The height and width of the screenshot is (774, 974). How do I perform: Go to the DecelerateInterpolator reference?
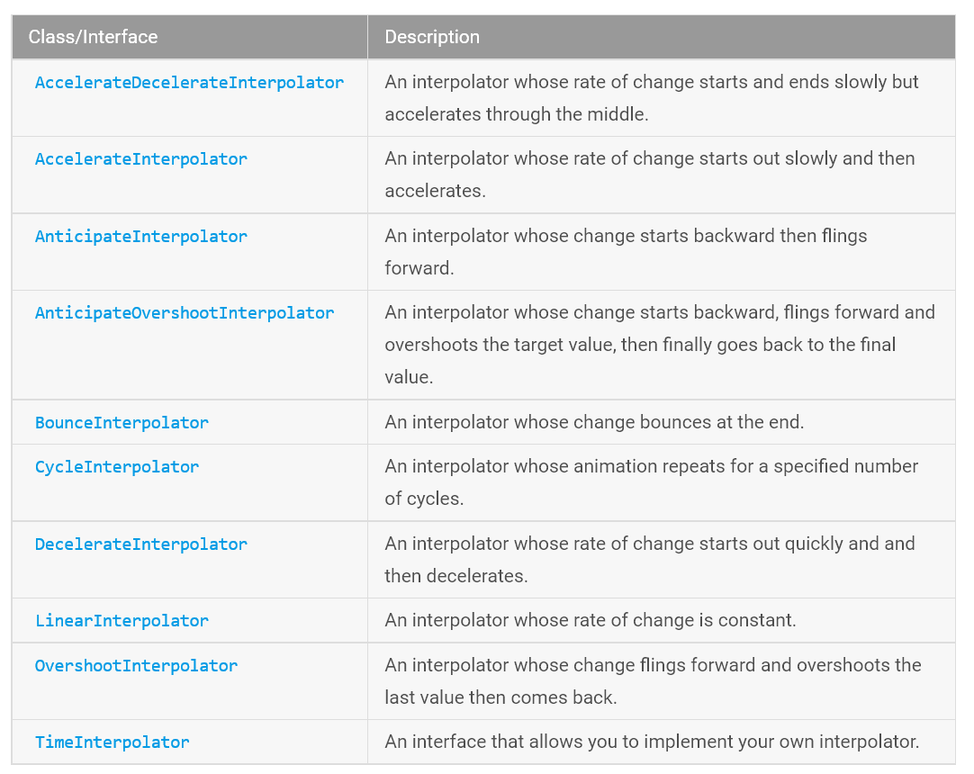tap(141, 544)
